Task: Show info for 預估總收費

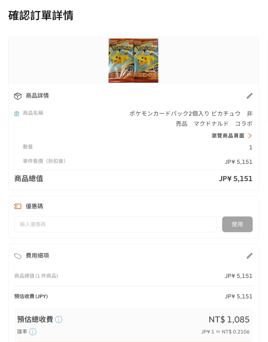Action: 59,320
